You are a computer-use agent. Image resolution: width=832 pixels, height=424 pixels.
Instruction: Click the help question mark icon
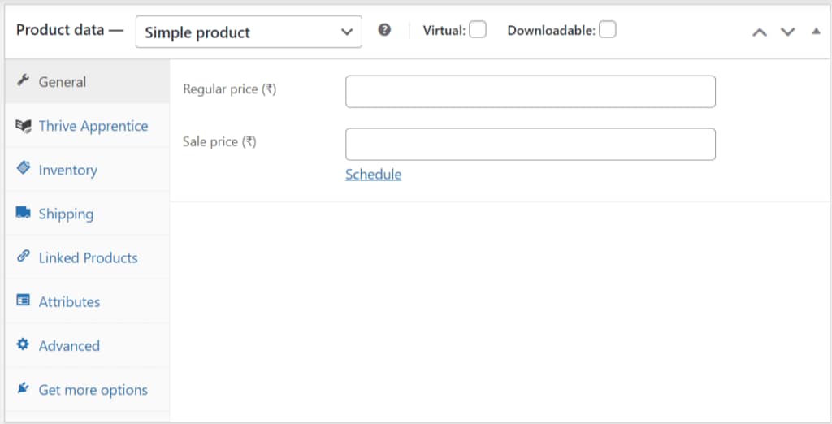click(x=385, y=30)
